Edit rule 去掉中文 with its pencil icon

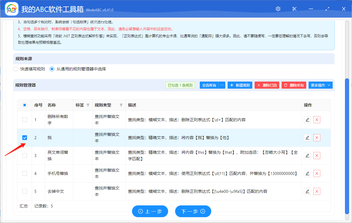(307, 191)
